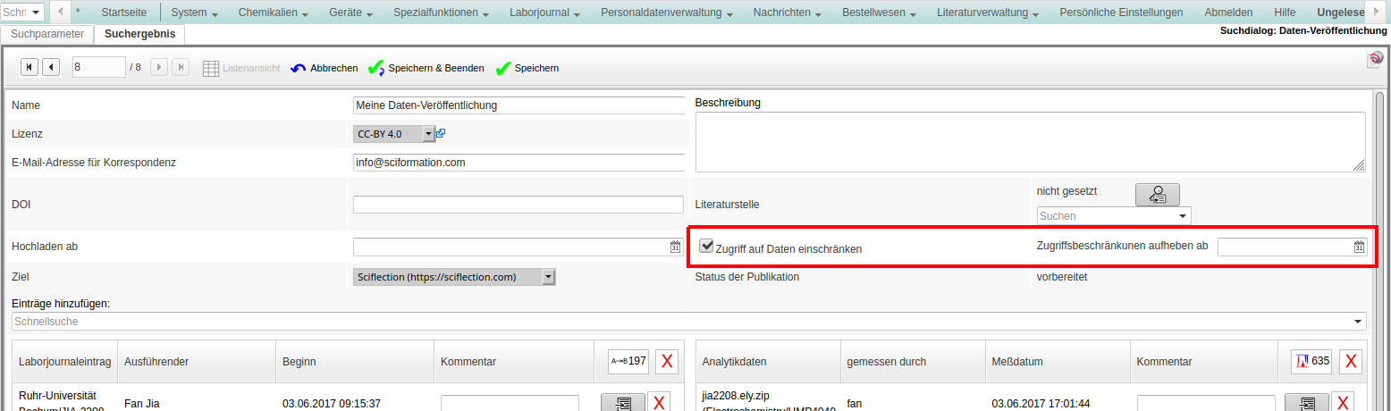Open the Lizenz CC-BY 4.0 dropdown
Image resolution: width=1391 pixels, height=411 pixels.
[428, 133]
